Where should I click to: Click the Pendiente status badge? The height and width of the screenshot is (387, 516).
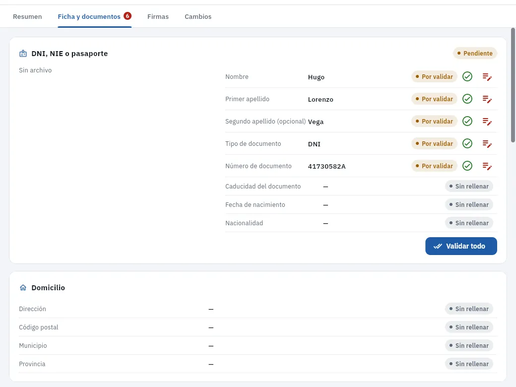[x=475, y=53]
